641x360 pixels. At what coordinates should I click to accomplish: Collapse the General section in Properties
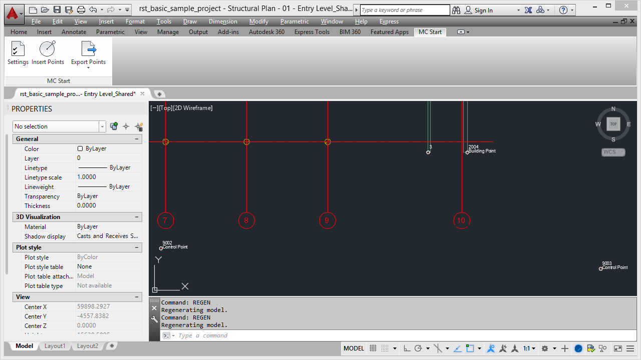136,139
